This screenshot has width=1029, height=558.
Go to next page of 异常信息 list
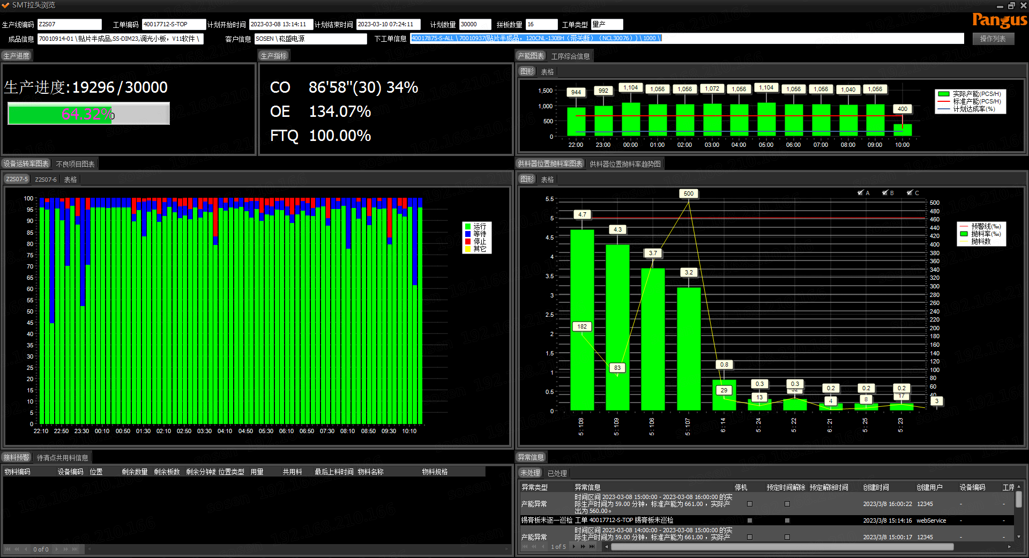click(x=574, y=547)
